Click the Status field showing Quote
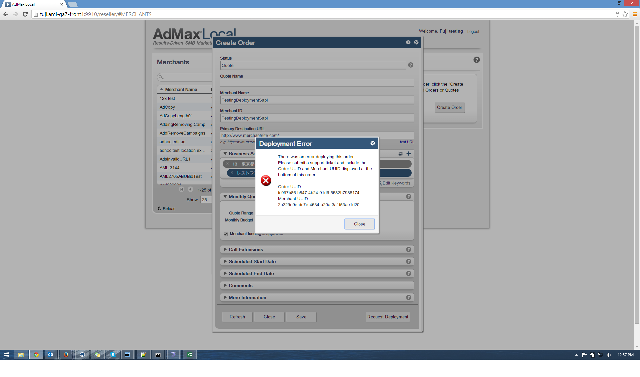This screenshot has height=377, width=640. point(313,65)
